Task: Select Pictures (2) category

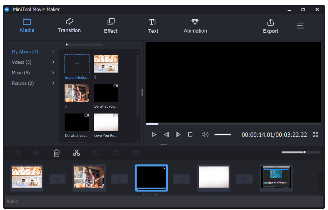Action: 23,83
